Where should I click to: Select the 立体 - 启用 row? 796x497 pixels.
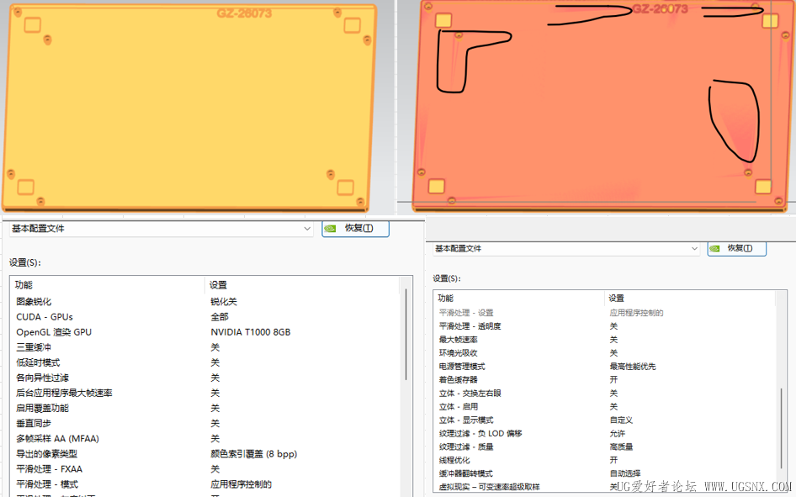[x=605, y=407]
